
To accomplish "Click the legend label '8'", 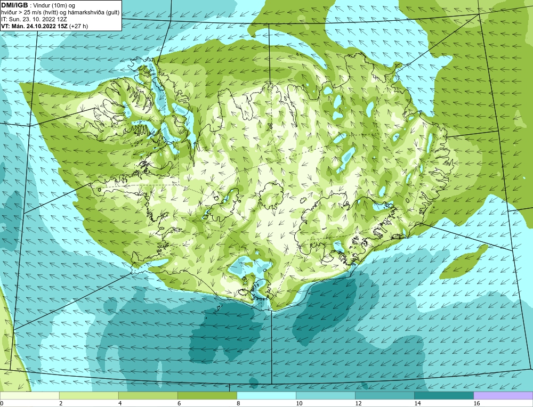I will [x=238, y=403].
